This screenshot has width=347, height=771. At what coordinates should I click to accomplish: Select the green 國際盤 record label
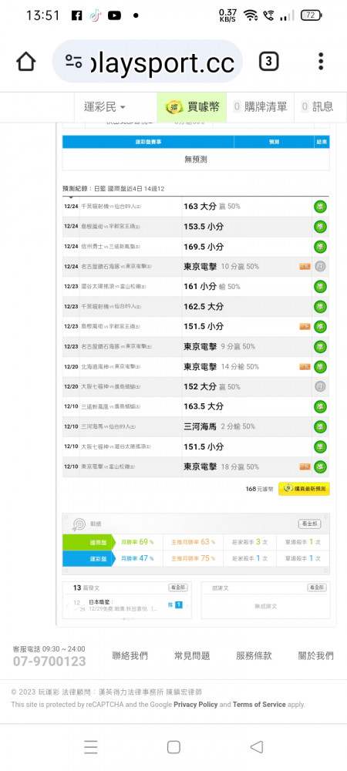pyautogui.click(x=88, y=542)
